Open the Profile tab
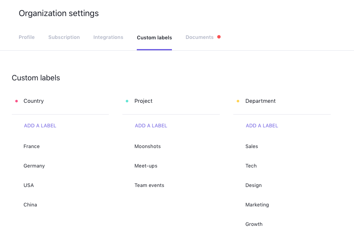 click(x=27, y=37)
